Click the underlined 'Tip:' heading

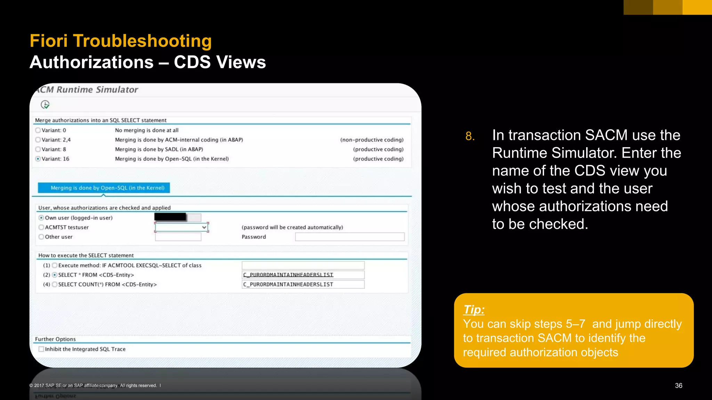474,309
